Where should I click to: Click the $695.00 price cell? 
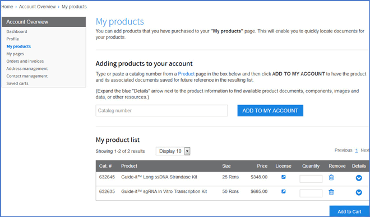259,191
